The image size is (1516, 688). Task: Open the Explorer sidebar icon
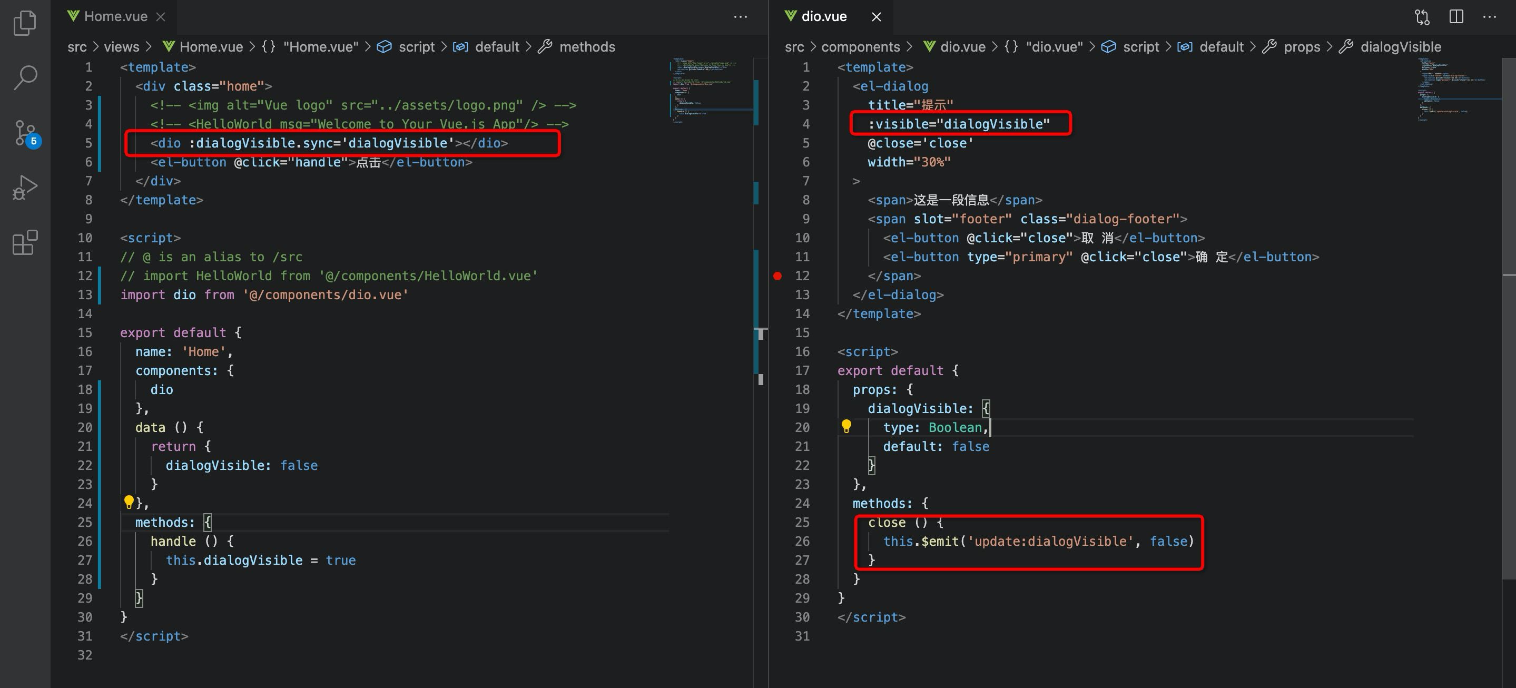[24, 22]
